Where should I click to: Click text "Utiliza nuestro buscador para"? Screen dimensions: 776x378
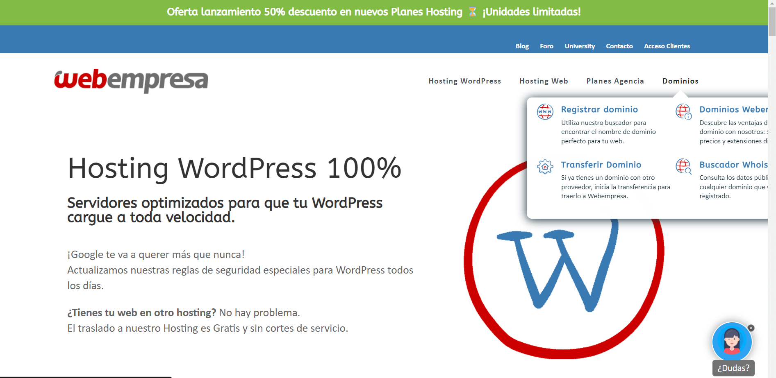(x=603, y=122)
